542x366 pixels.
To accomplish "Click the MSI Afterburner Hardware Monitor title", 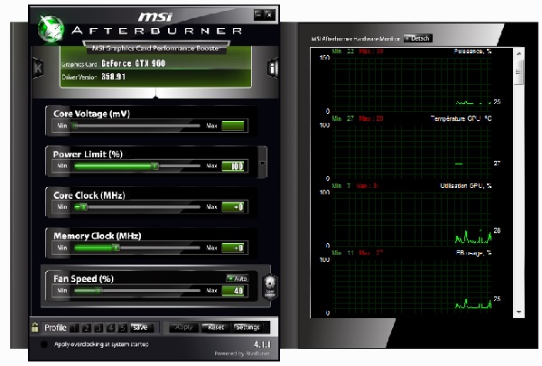I will 355,39.
